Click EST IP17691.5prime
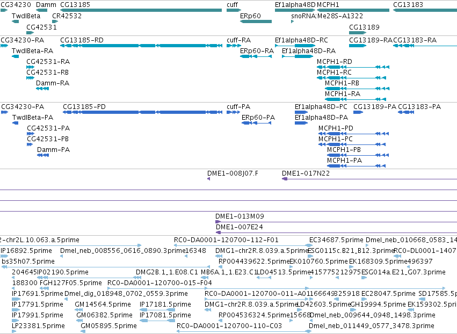 point(37,294)
